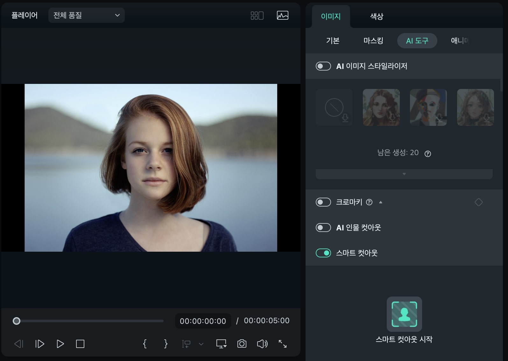508x361 pixels.
Task: Expand more styles with the down arrow bar
Action: tap(404, 174)
